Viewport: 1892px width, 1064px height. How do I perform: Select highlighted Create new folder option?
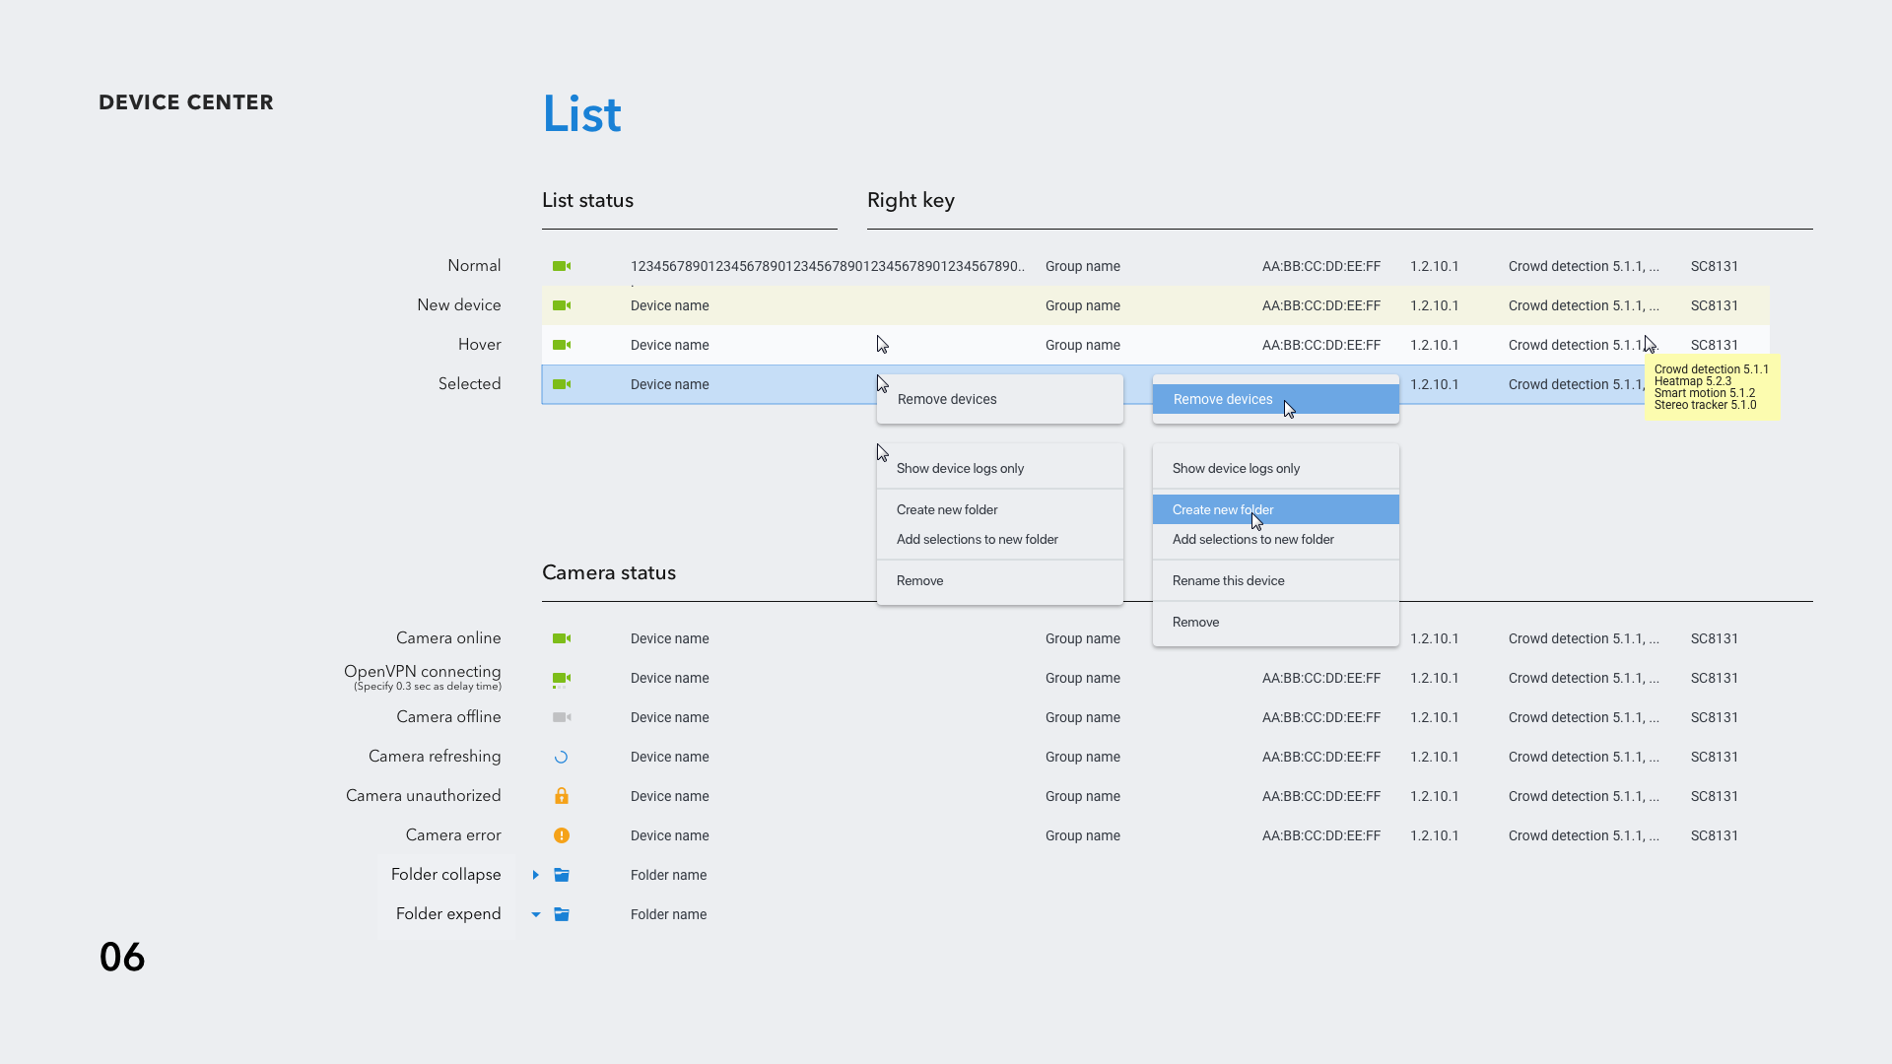point(1222,509)
